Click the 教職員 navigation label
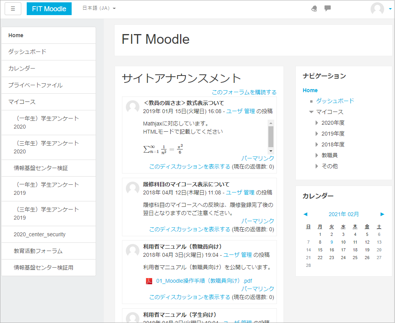 point(330,155)
